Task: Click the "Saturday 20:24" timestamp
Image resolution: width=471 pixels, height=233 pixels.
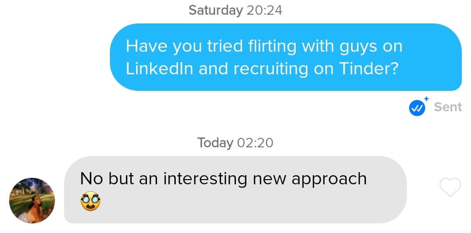Action: pyautogui.click(x=235, y=10)
